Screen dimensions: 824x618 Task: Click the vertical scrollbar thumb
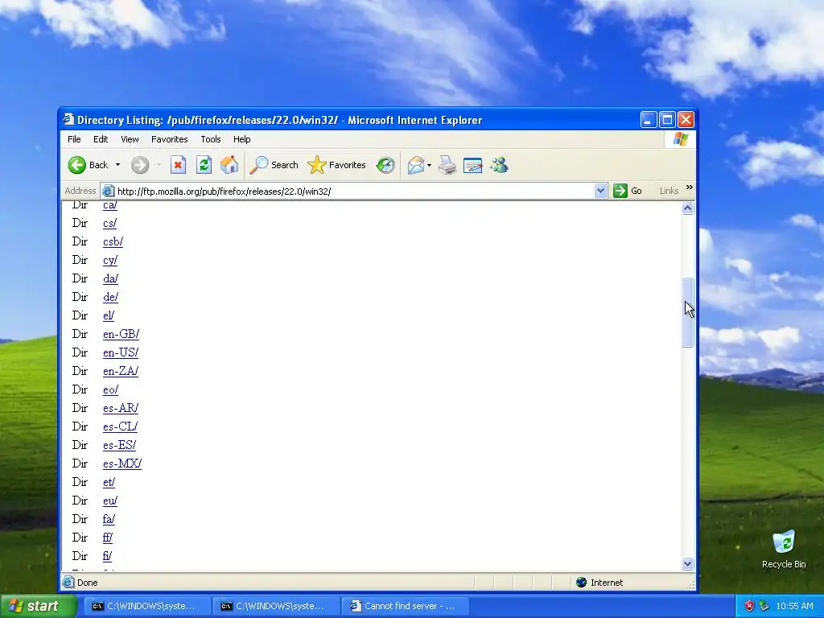687,312
